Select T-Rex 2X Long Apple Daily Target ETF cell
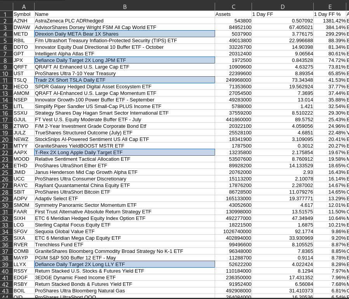 [x=125, y=153]
